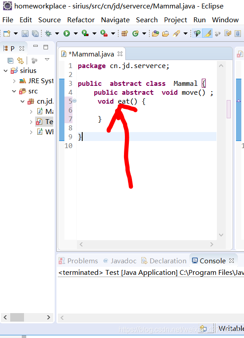This screenshot has height=338, width=244.
Task: Expand the 'Wl' Java file node
Action: point(31,132)
